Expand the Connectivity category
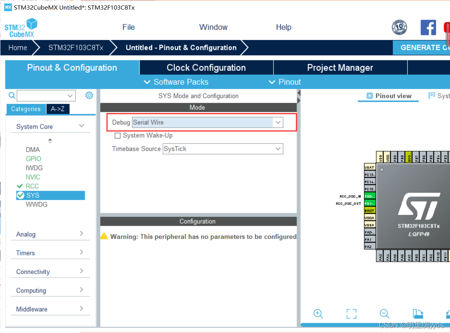The image size is (450, 333). coord(50,271)
